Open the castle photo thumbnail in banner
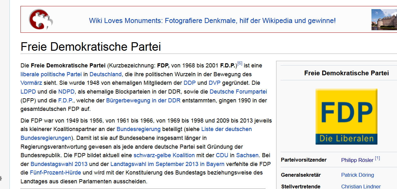 pyautogui.click(x=384, y=20)
